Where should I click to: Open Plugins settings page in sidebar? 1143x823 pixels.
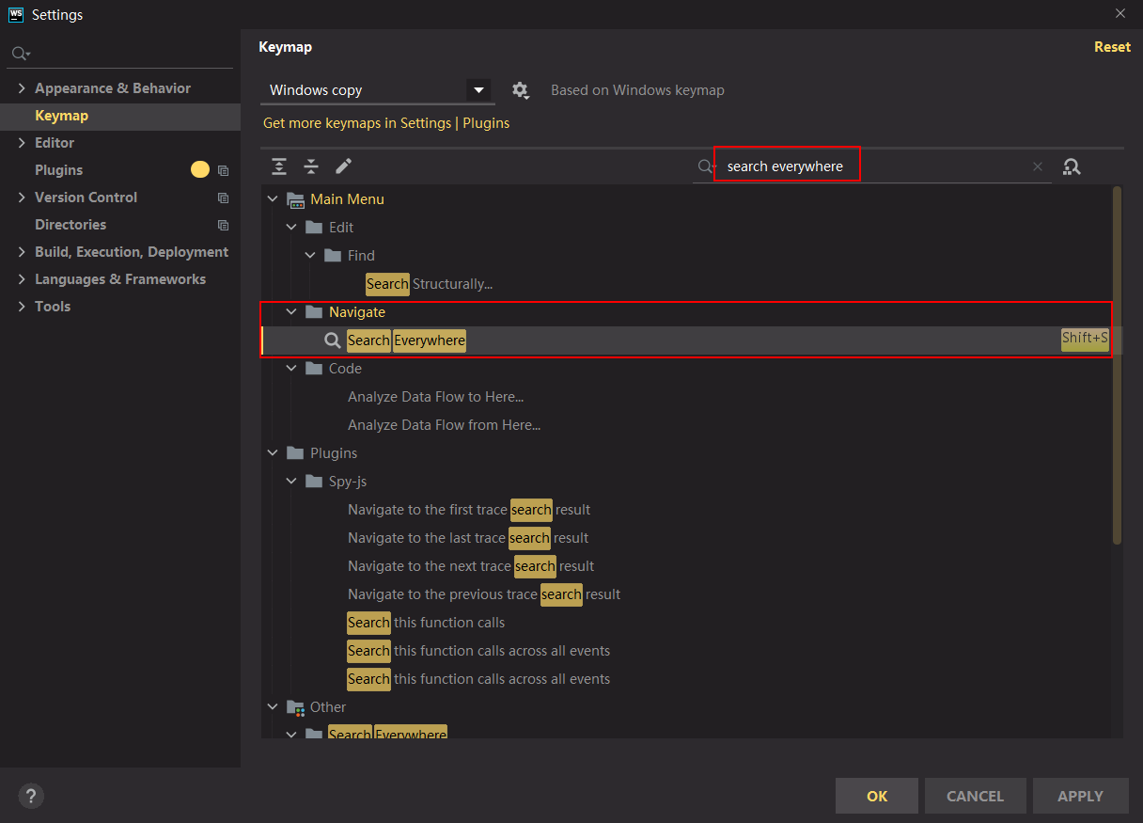tap(58, 170)
